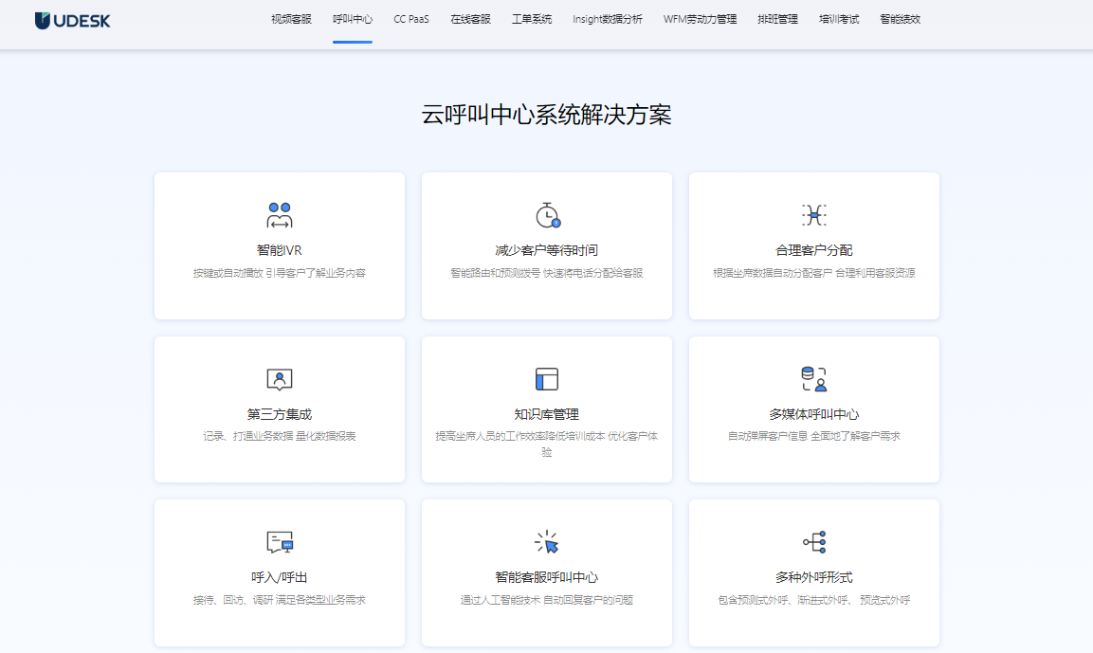The width and height of the screenshot is (1093, 653).
Task: Click the UDESK logo
Action: coord(71,19)
